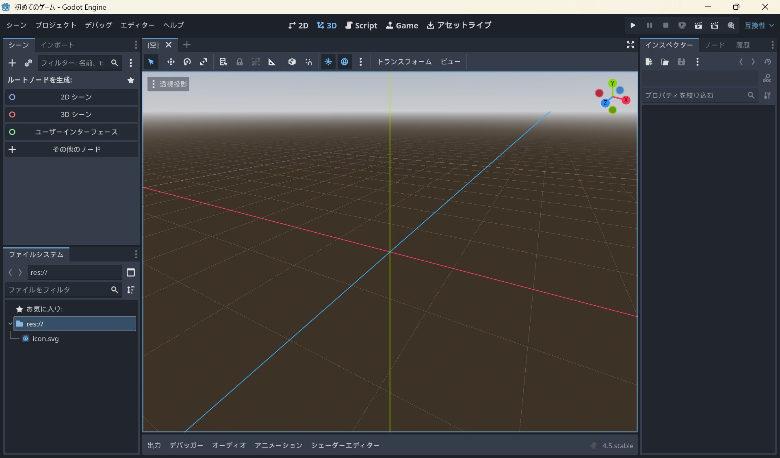
Task: Lock the selected node with padlock icon
Action: coord(240,62)
